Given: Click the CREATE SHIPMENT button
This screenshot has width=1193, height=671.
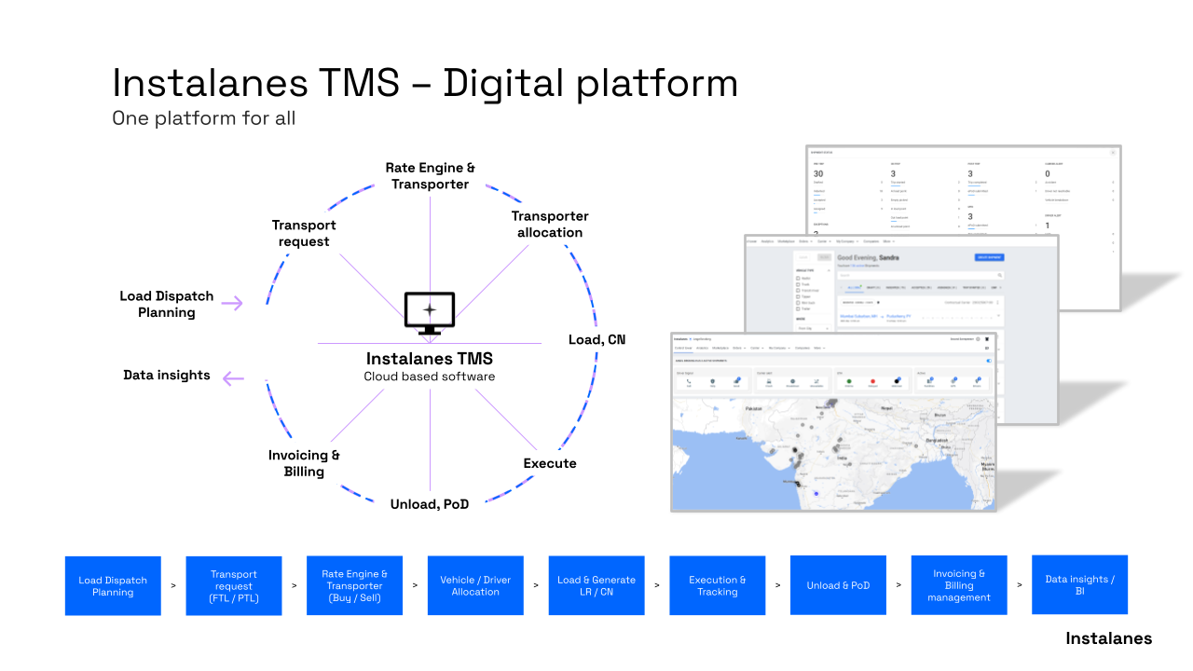Looking at the screenshot, I should pos(990,257).
